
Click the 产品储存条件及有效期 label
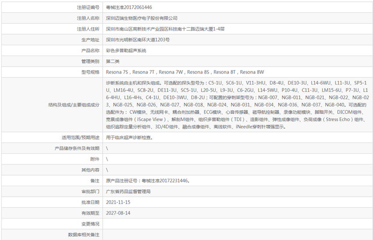pyautogui.click(x=77, y=148)
